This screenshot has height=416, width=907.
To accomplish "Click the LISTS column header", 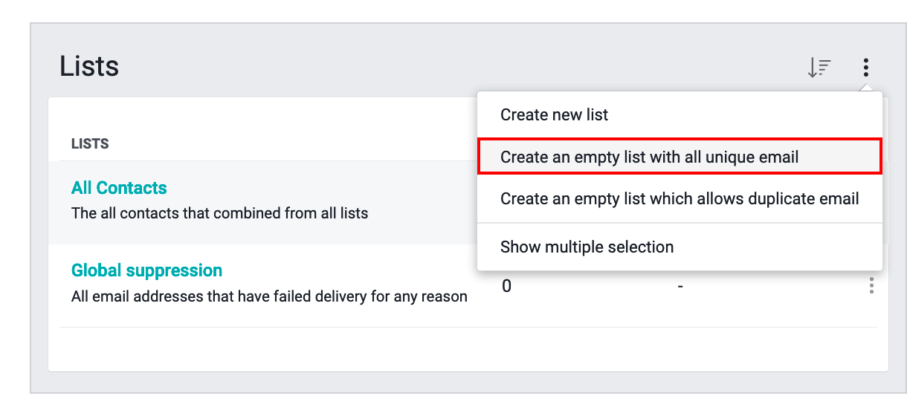I will [x=90, y=144].
